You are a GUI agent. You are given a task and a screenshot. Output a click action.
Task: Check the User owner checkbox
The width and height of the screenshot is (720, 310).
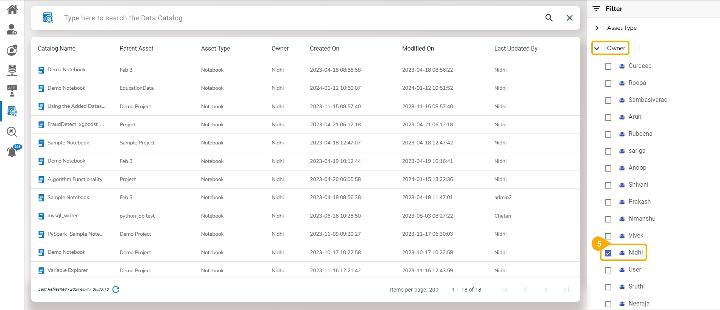pyautogui.click(x=608, y=270)
